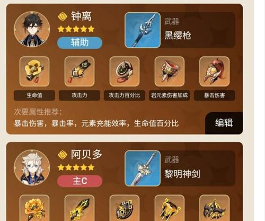Select the 黎明神剑 weapon icon
This screenshot has height=221, width=265.
coord(143,168)
